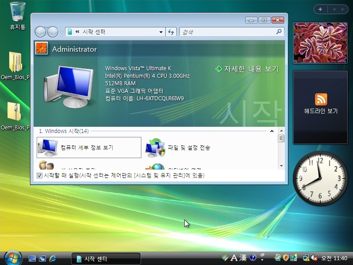Open the Windows Start orb
The width and height of the screenshot is (353, 265).
[x=13, y=258]
